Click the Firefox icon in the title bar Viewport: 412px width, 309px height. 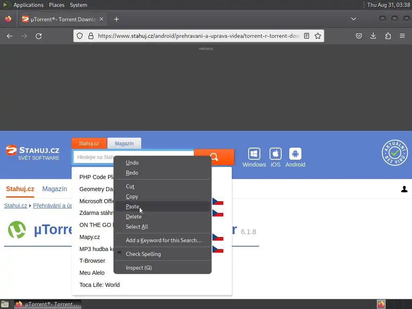[x=8, y=19]
